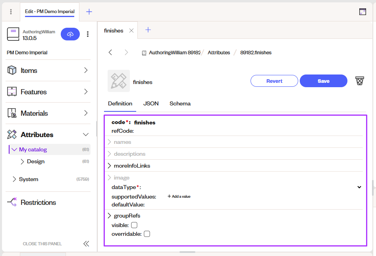Click the bottom panel drag handle
The height and width of the screenshot is (256, 376).
click(187, 252)
